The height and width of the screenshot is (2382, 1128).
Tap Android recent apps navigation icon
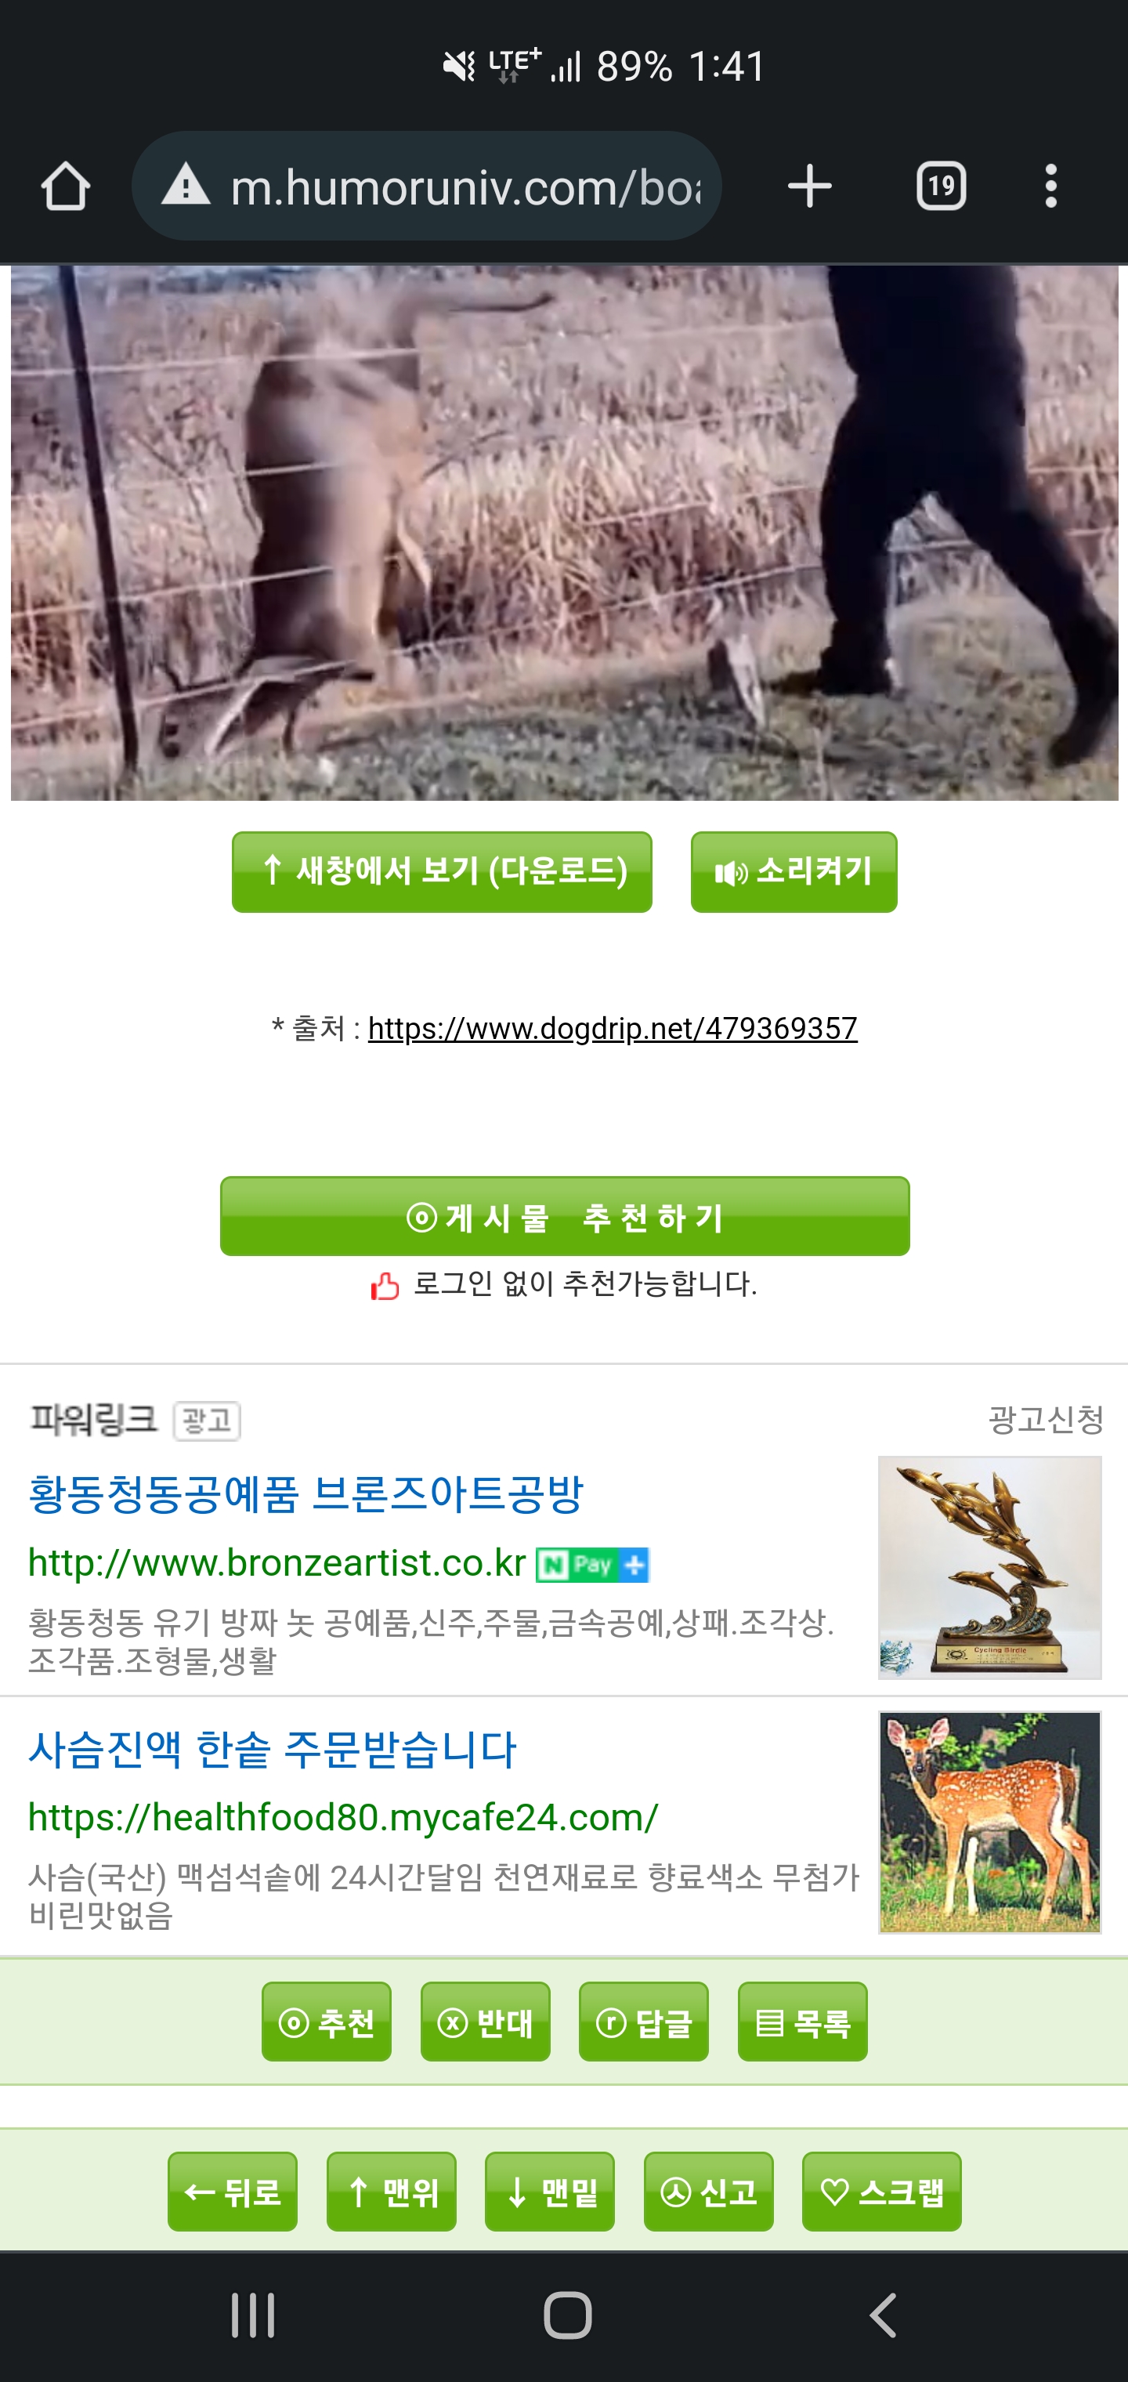[252, 2315]
